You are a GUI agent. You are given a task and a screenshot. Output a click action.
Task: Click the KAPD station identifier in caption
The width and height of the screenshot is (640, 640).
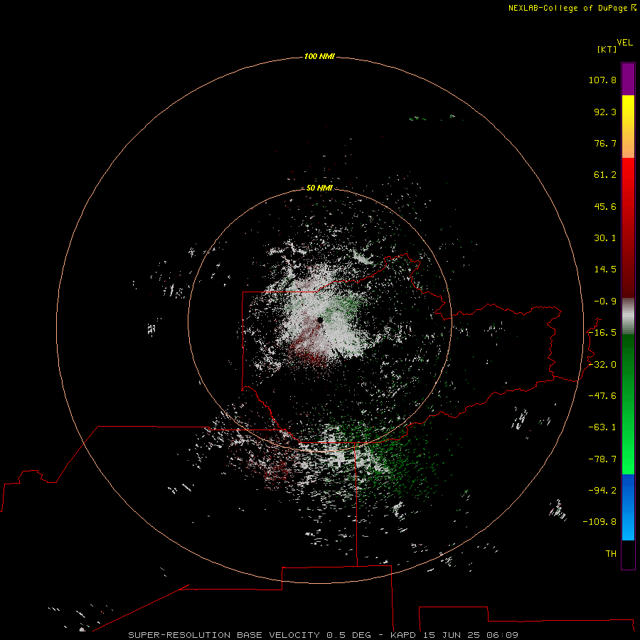(403, 635)
